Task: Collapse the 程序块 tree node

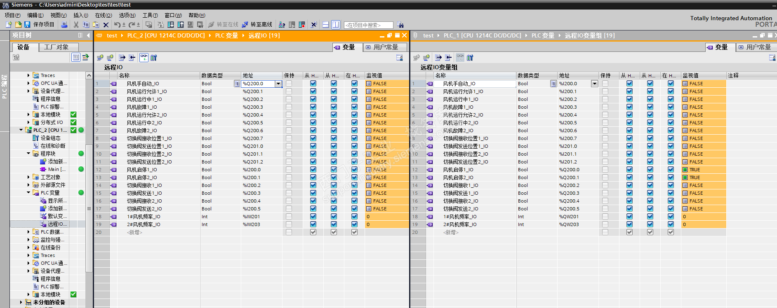Action: pos(28,154)
